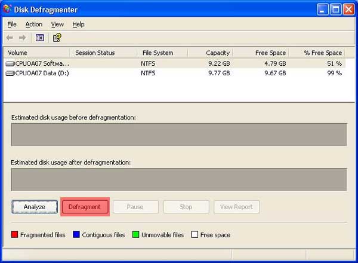Select the CPUOA07 Data (D:) volume row
Screen dimensions: 358x263
[x=174, y=73]
